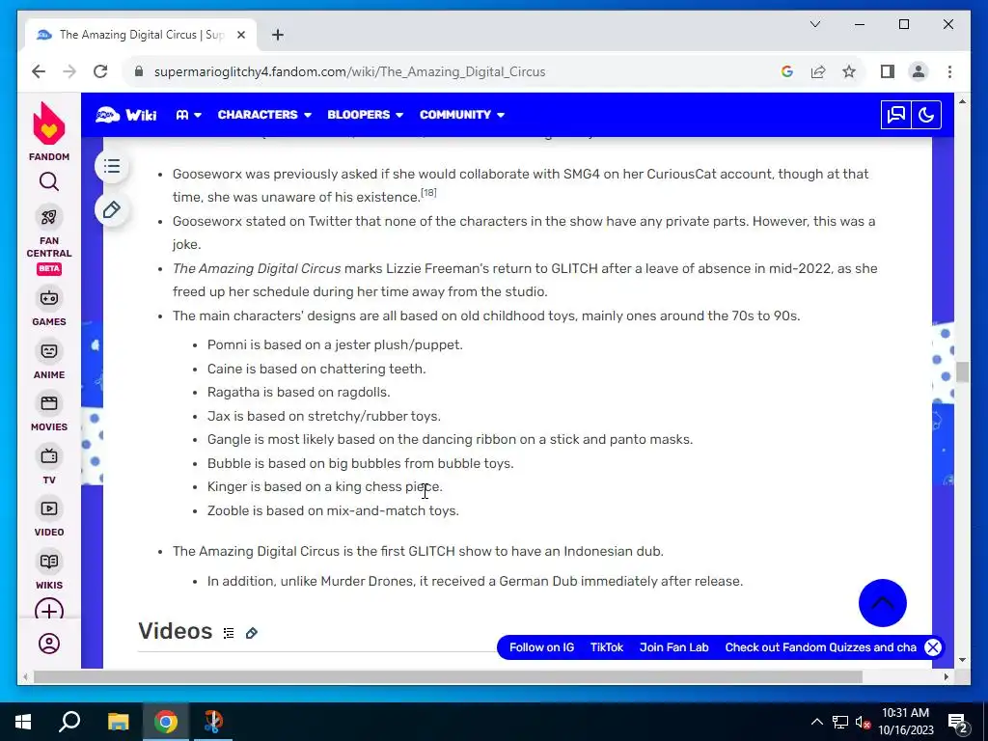Image resolution: width=988 pixels, height=741 pixels.
Task: Open the Chrome three-dot menu
Action: (x=949, y=71)
